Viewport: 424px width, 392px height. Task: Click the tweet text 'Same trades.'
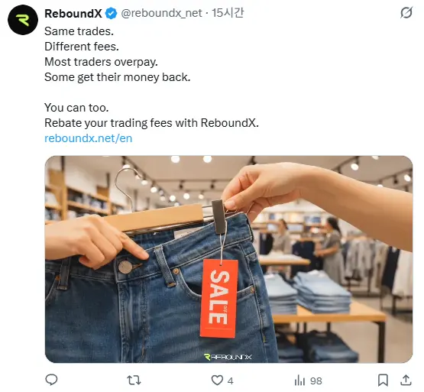pyautogui.click(x=79, y=31)
